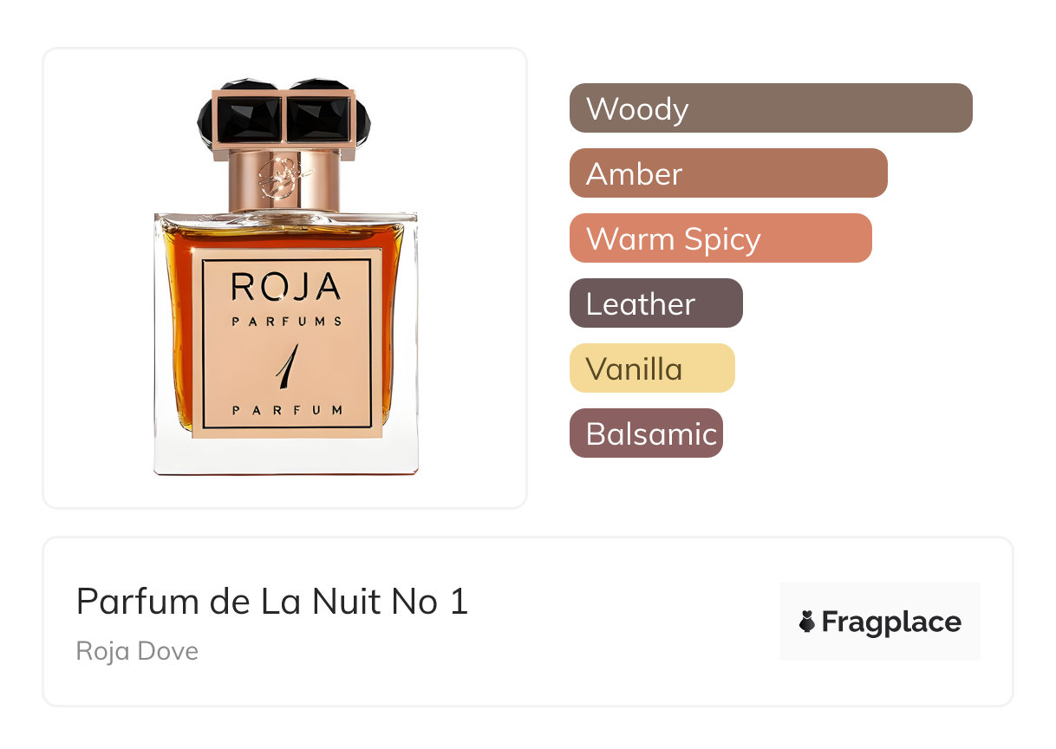
Task: Click the ROJA lettering on the bottle label
Action: (286, 287)
